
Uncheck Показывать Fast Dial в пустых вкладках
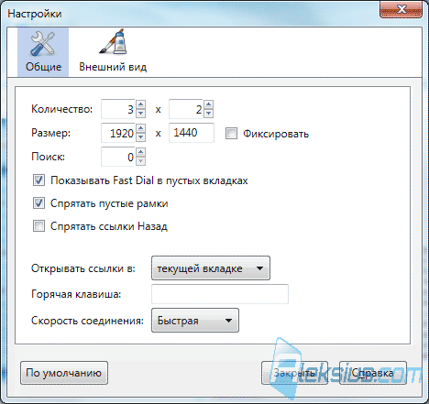(x=38, y=180)
